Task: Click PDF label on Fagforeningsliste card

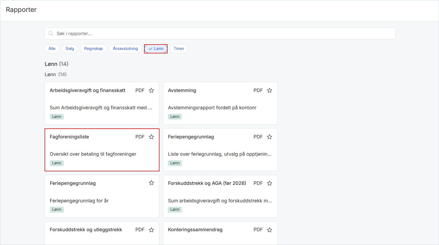Action: pos(140,137)
